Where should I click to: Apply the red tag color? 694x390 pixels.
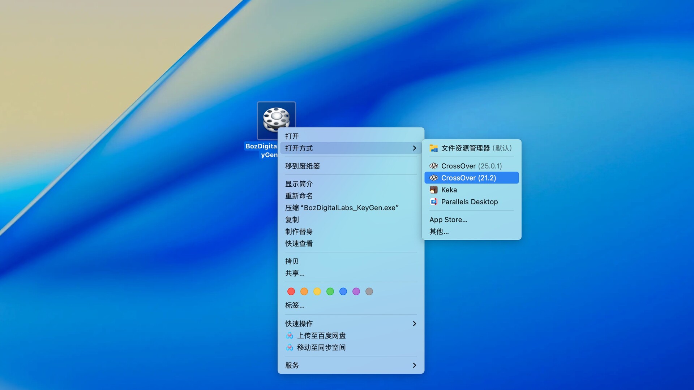coord(291,291)
